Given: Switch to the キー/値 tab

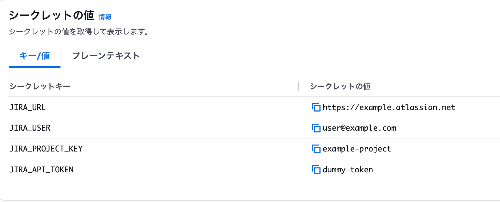Looking at the screenshot, I should (35, 56).
